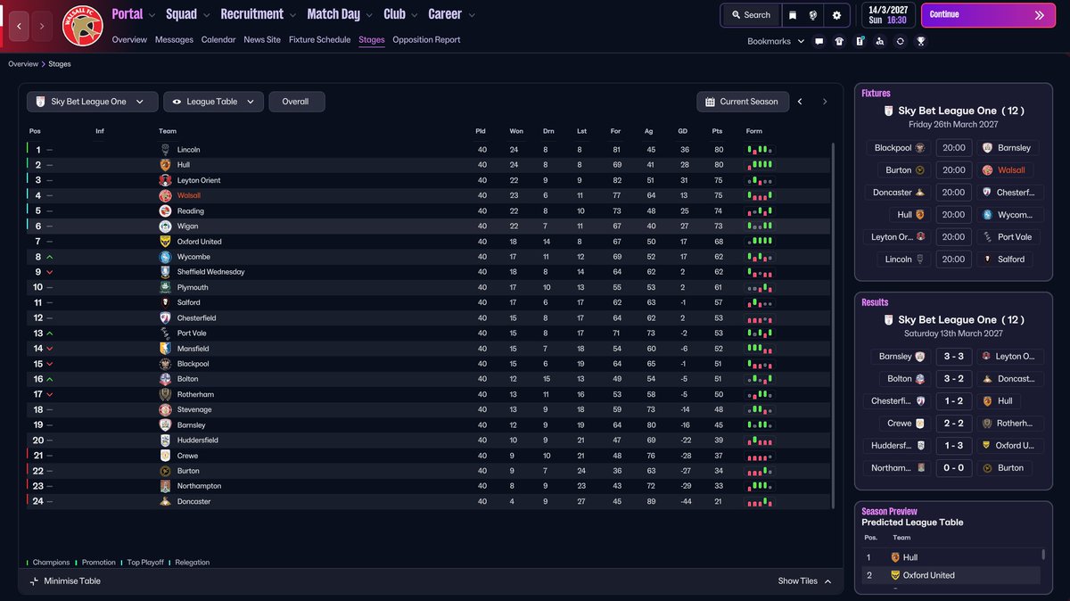Viewport: 1070px width, 601px height.
Task: Switch to the Fixture Schedule tab
Action: (x=319, y=40)
